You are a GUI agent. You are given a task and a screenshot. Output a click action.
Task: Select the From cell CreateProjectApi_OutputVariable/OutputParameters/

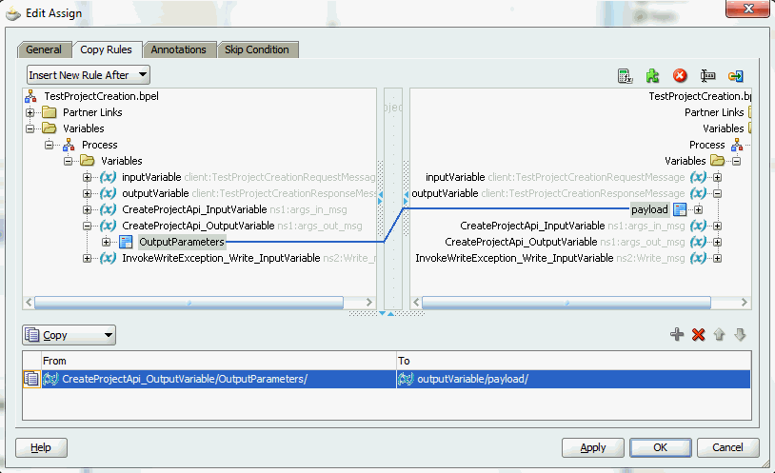coord(218,379)
